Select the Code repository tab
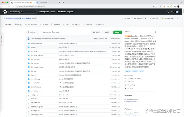 click(8, 24)
